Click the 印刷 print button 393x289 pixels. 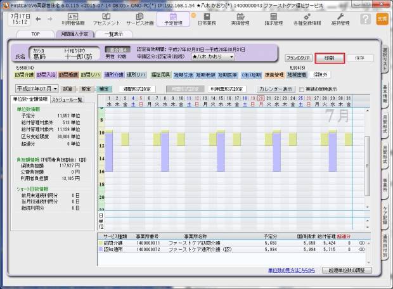330,58
